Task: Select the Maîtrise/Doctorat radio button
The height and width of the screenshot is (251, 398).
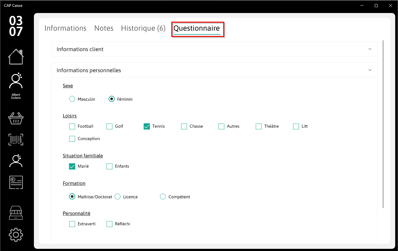Action: [72, 196]
